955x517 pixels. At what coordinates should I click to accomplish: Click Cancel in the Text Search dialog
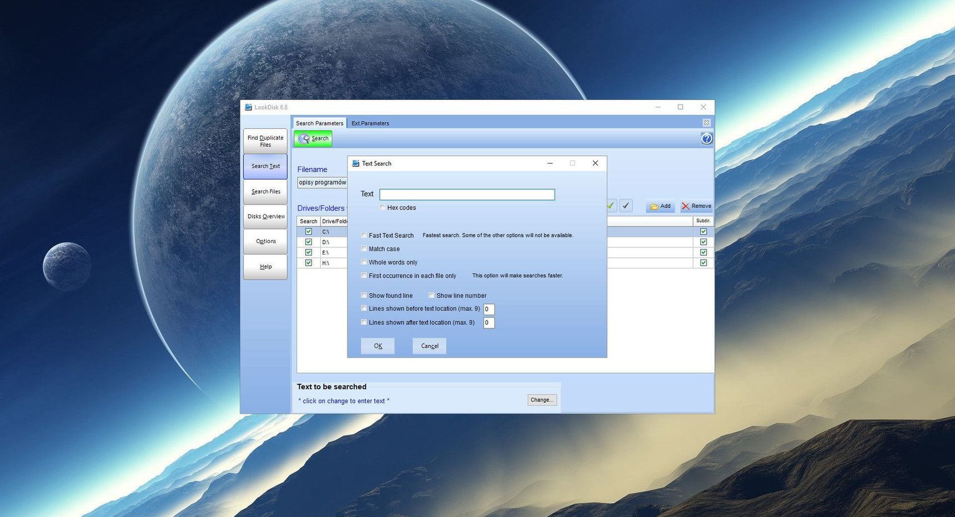(x=429, y=346)
